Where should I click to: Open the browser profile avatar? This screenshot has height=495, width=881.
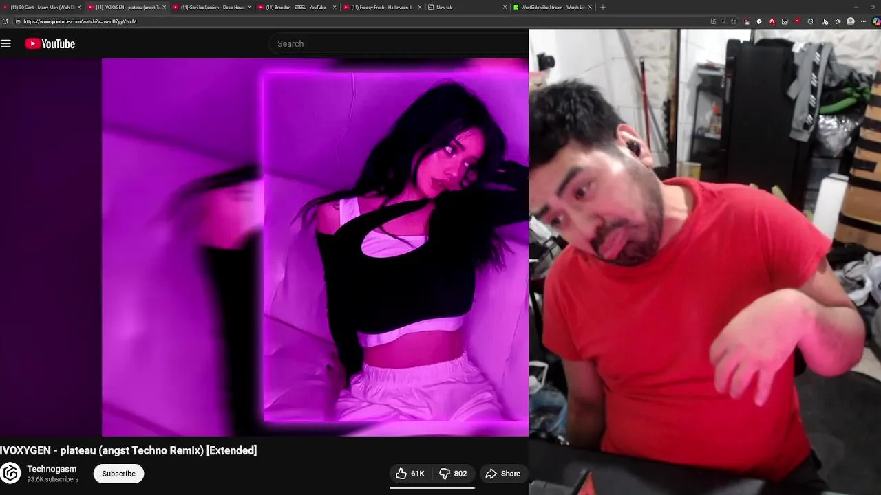point(851,21)
